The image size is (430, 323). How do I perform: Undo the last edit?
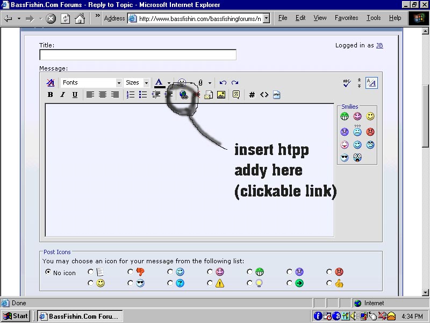[x=223, y=82]
